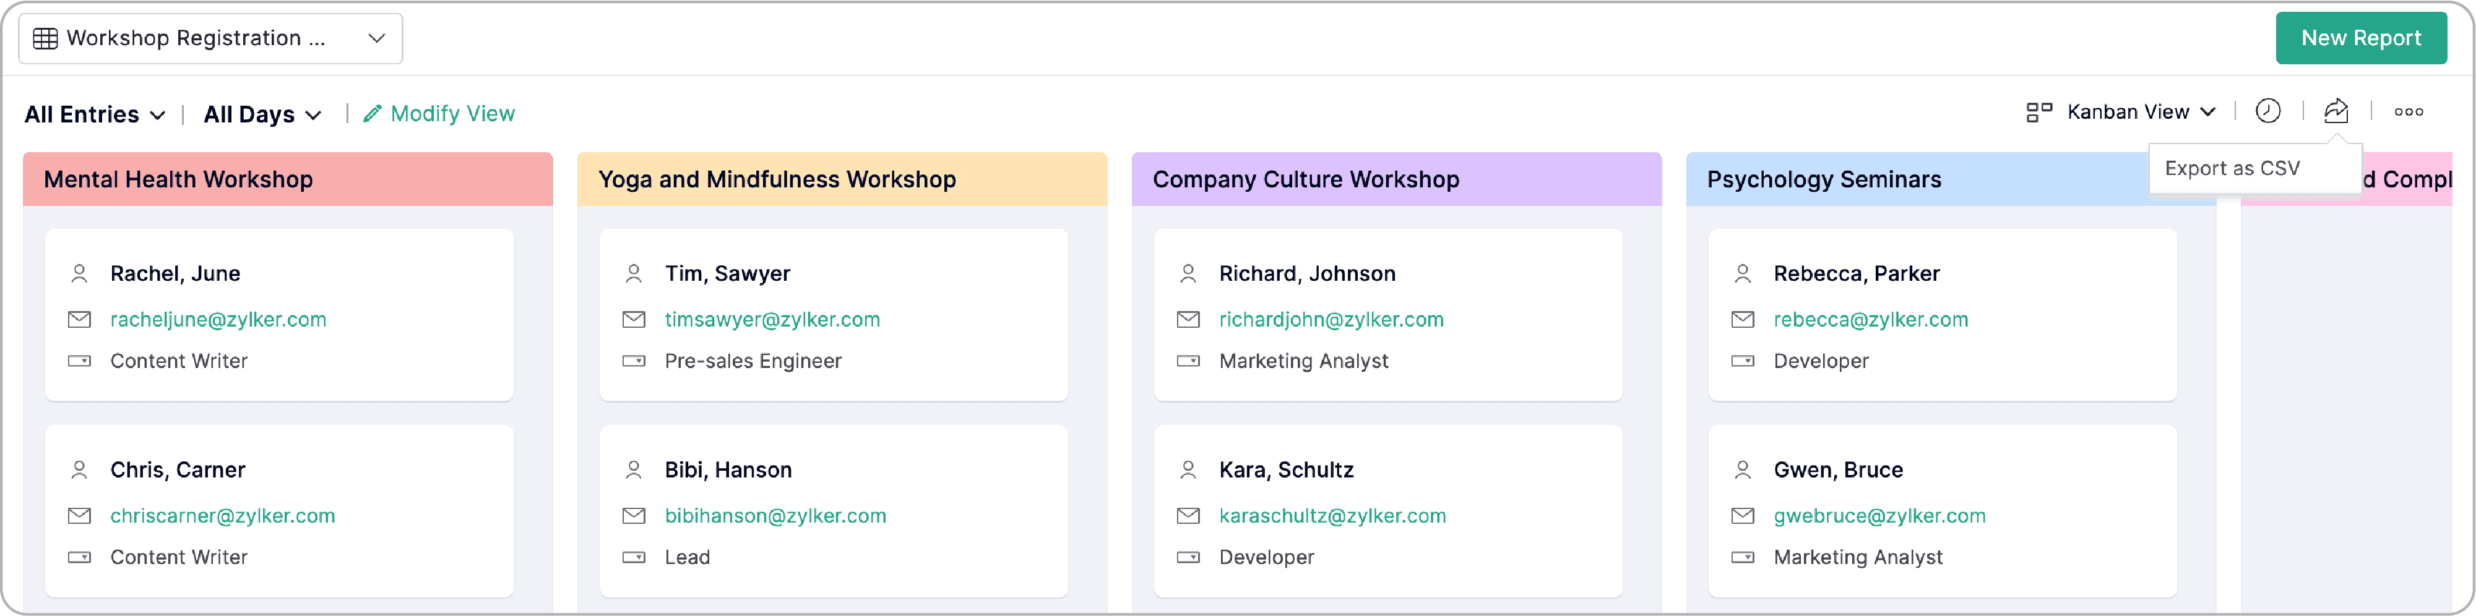Click the envelope icon beside richardjohn@zylker.com
Viewport: 2476px width, 616px height.
point(1189,319)
